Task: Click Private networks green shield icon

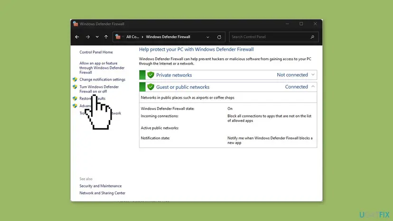Action: coord(150,74)
